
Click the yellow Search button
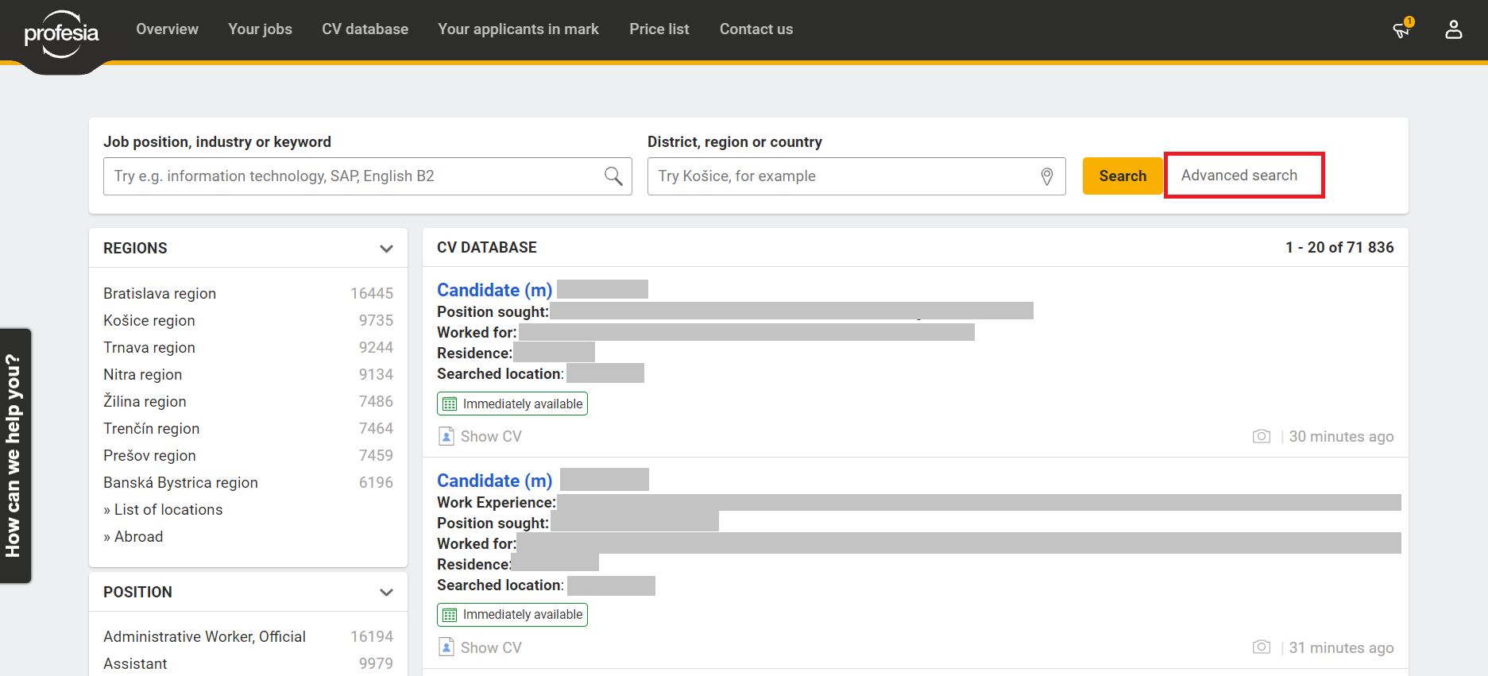1123,176
